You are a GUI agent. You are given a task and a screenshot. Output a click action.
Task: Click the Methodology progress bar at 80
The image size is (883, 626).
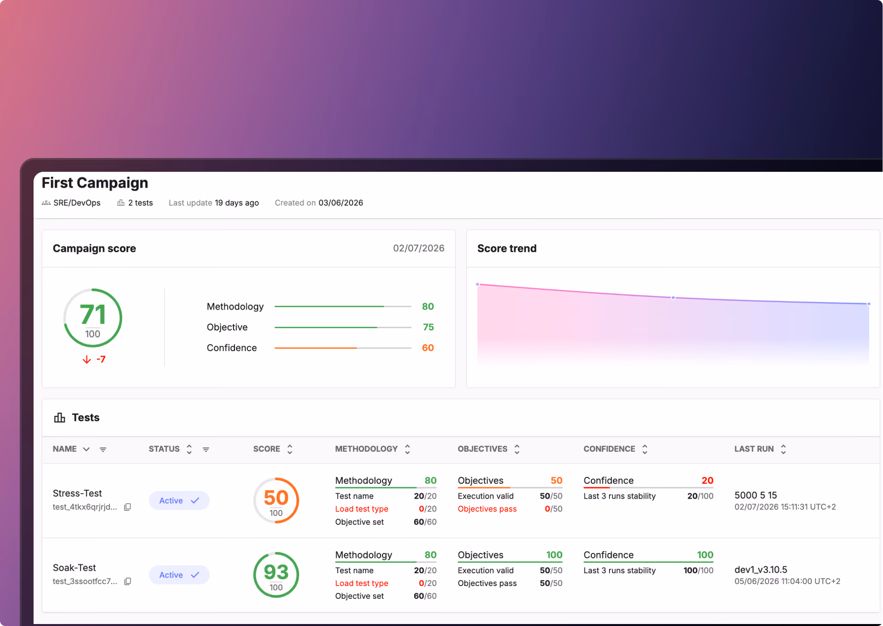343,307
